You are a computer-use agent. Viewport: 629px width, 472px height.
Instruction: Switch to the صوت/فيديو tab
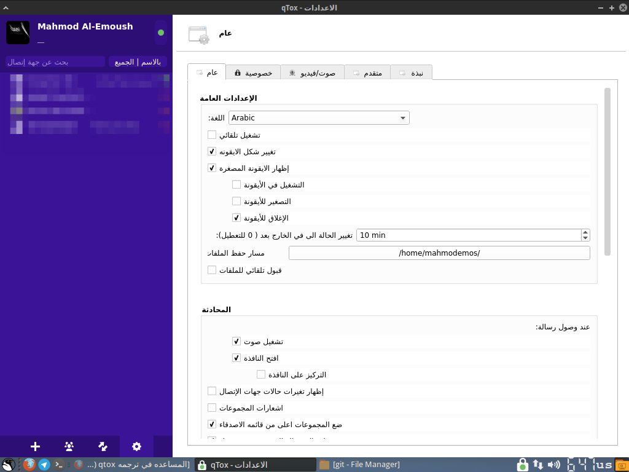click(312, 73)
